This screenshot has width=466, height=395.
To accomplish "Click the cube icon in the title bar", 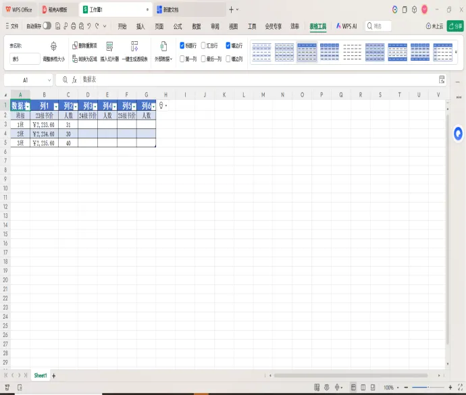I will pos(414,9).
